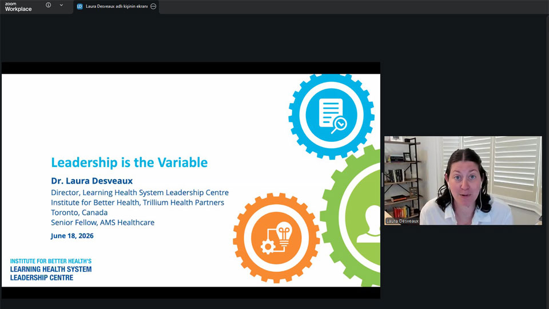The width and height of the screenshot is (549, 309).
Task: Click the Director, Learning Health System line
Action: point(140,193)
